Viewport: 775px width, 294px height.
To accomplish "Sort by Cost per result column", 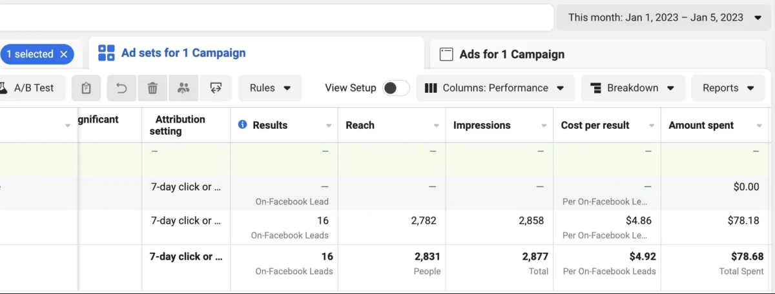I will click(595, 125).
